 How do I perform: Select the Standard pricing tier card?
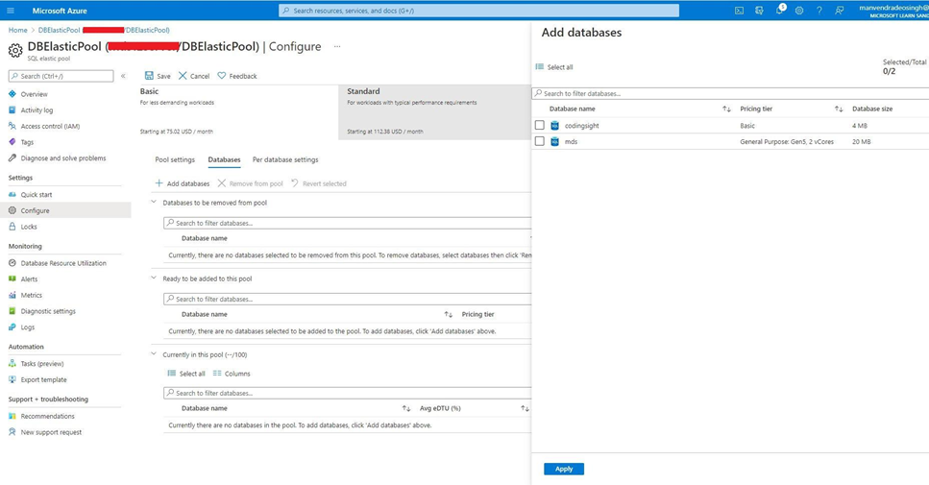[435, 112]
